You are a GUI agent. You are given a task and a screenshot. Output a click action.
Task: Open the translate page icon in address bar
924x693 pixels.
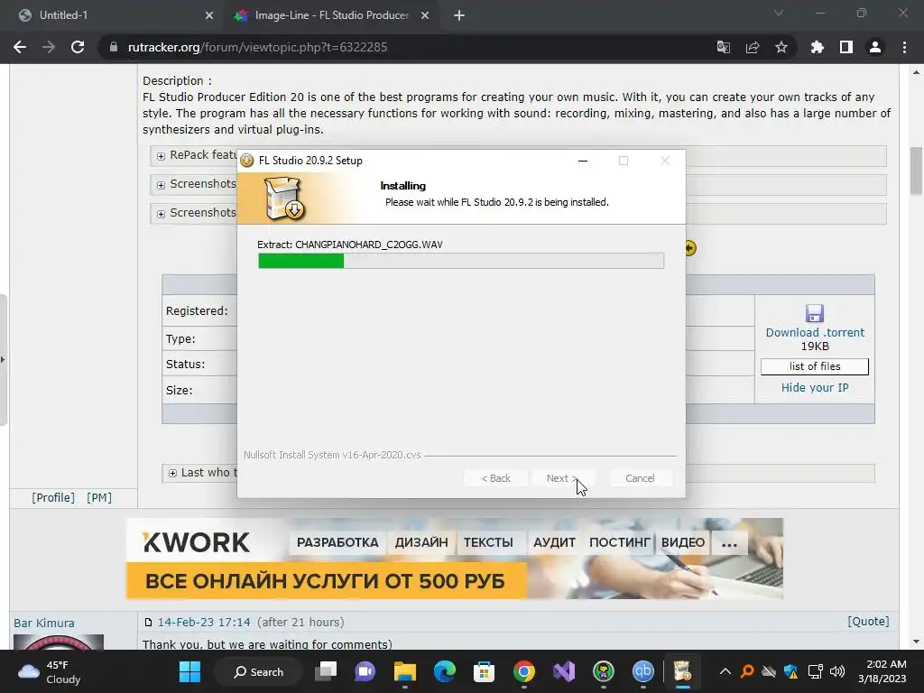tap(724, 47)
